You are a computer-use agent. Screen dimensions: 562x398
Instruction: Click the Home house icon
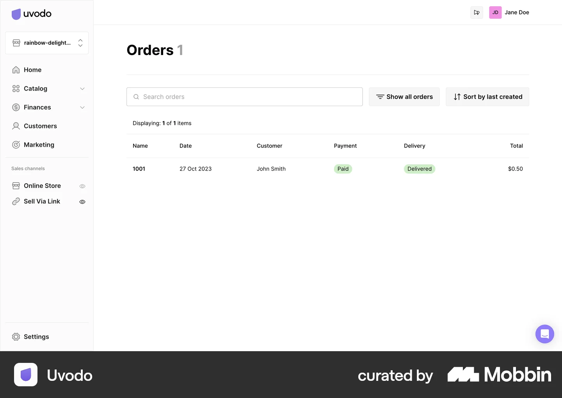16,70
